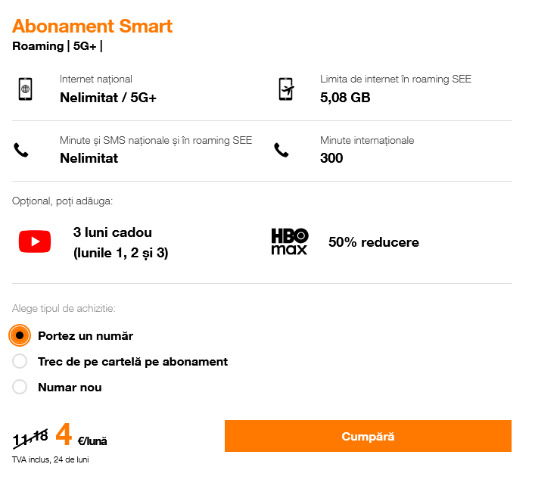Click the "Abonament Smart" title
This screenshot has width=560, height=492.
[92, 26]
